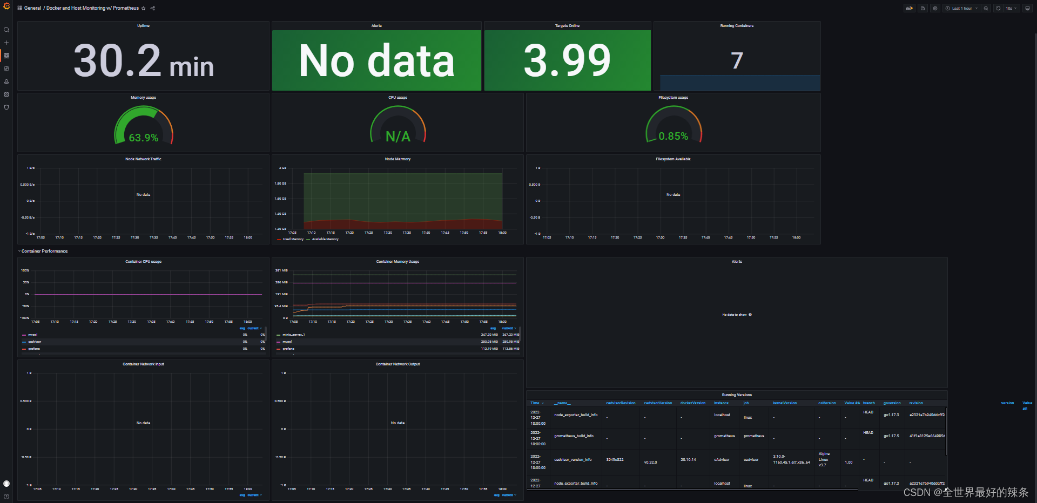This screenshot has height=503, width=1037.
Task: Toggle grafana series in Container CPU legend
Action: pyautogui.click(x=34, y=349)
